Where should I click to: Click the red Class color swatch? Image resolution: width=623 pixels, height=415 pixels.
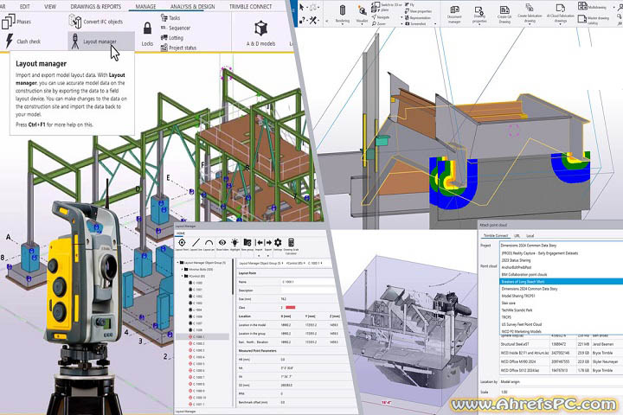point(291,308)
